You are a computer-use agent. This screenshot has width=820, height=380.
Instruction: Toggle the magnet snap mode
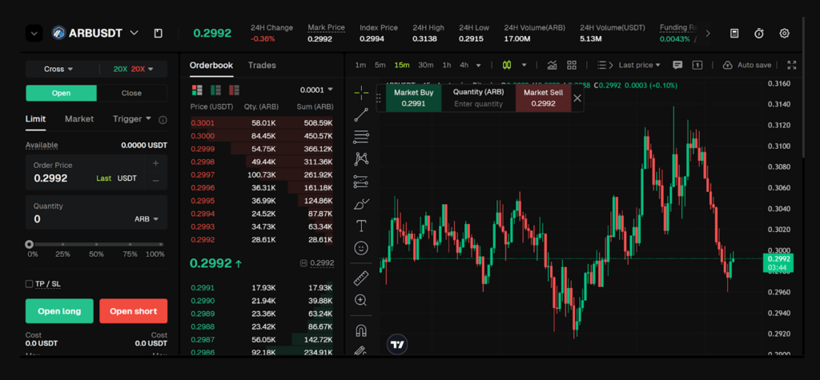pos(361,331)
